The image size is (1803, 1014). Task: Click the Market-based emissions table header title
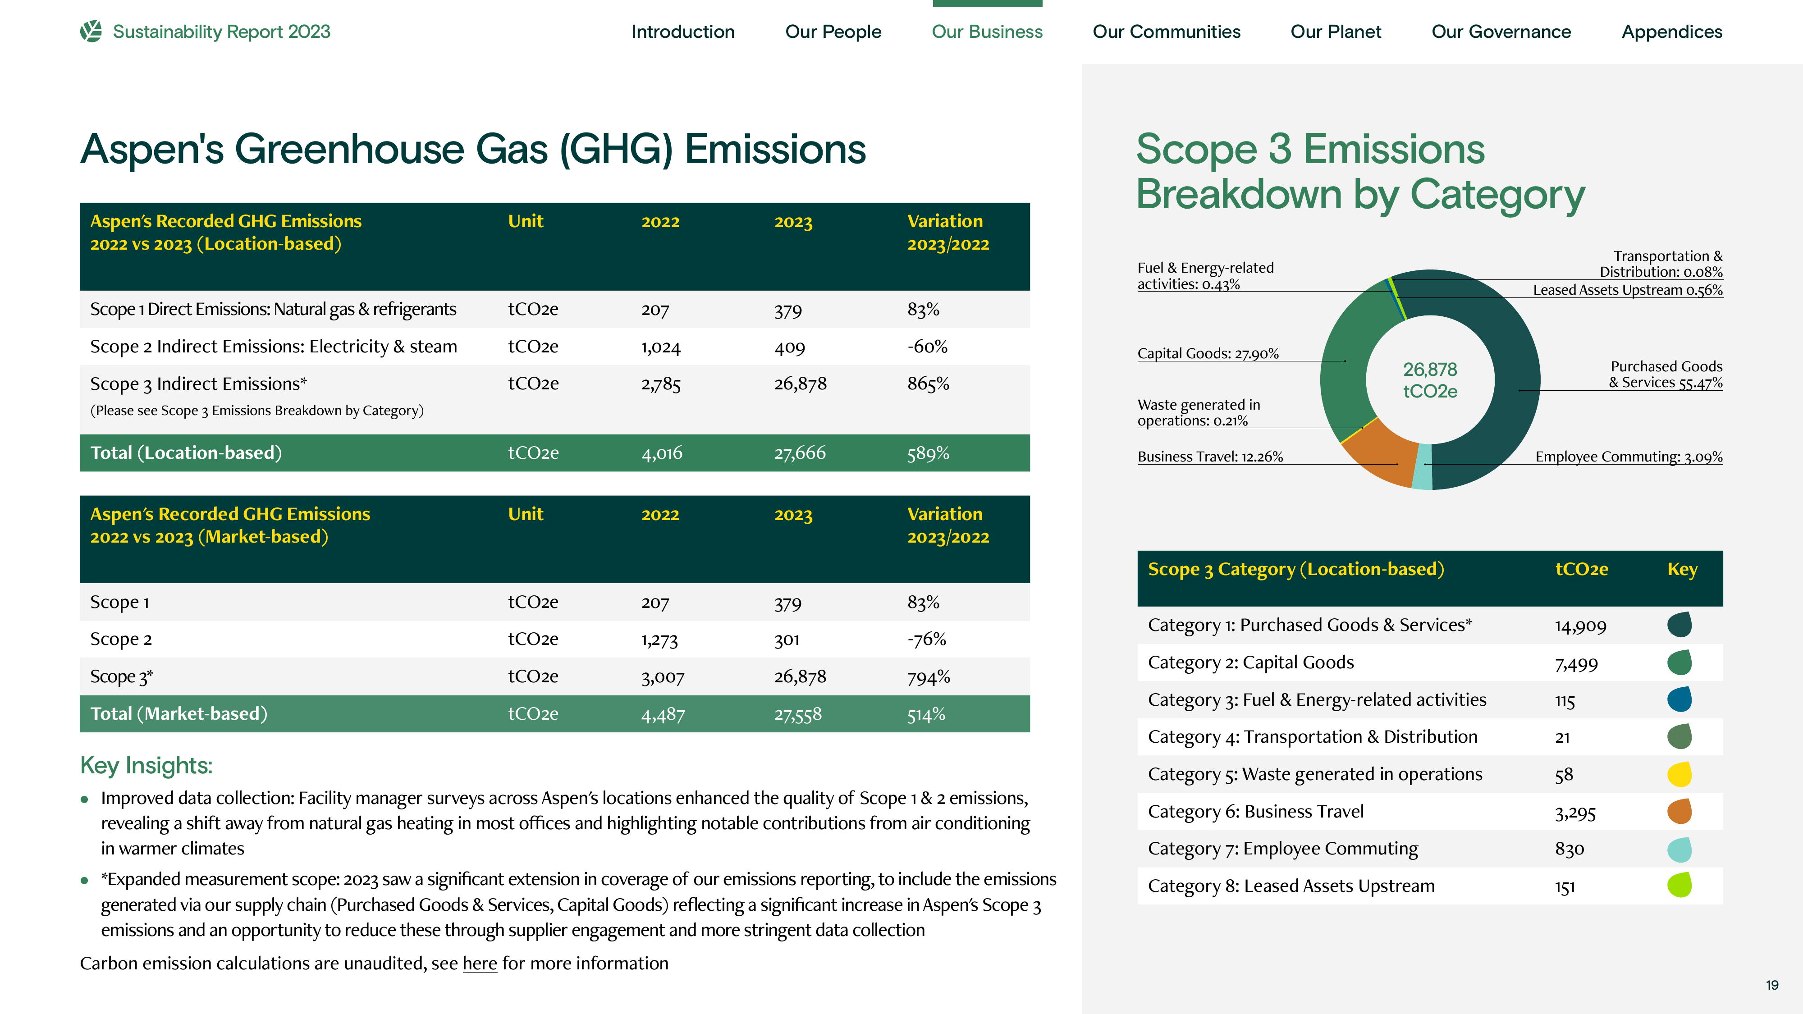pyautogui.click(x=229, y=525)
